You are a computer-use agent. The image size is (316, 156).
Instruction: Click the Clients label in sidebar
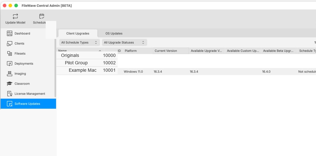(19, 43)
